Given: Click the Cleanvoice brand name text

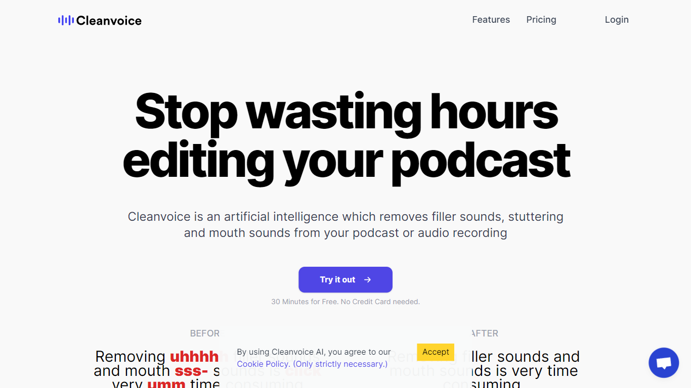Looking at the screenshot, I should pos(109,21).
